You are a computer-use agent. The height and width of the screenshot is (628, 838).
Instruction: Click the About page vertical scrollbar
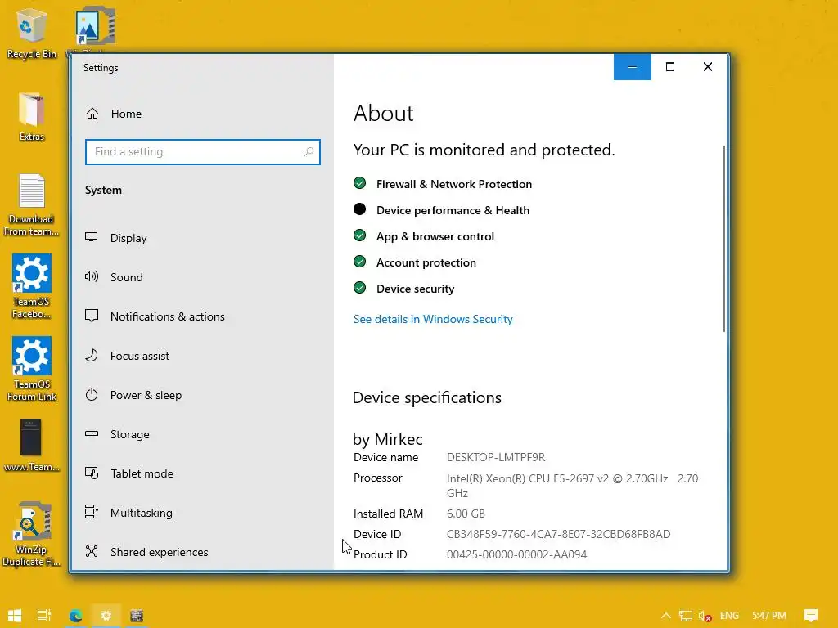[x=724, y=238]
